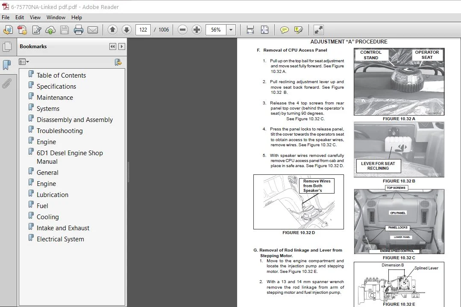Click the Print icon
This screenshot has height=307, width=461.
point(78,30)
